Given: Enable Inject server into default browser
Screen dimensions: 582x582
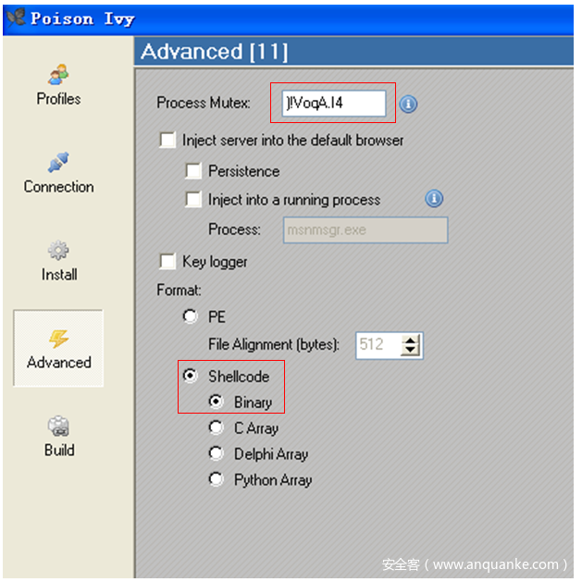Looking at the screenshot, I should (167, 141).
